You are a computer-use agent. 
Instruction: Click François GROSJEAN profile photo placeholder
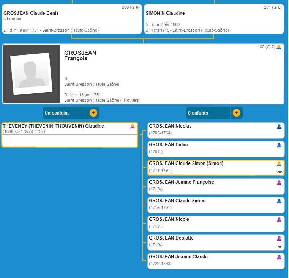32,74
